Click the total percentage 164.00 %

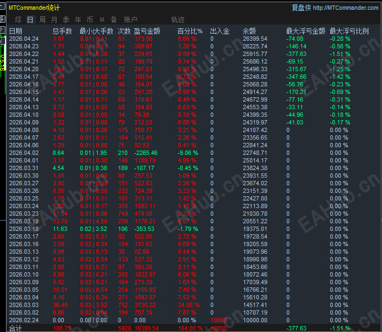click(x=190, y=328)
